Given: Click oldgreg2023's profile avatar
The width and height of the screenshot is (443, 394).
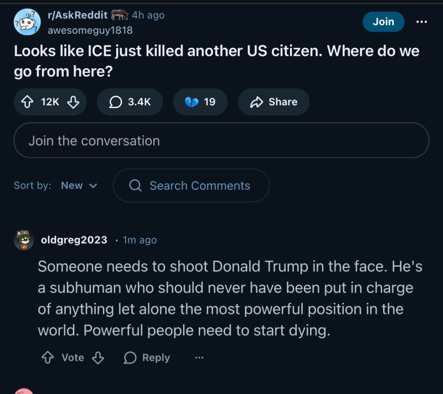Looking at the screenshot, I should [x=24, y=240].
